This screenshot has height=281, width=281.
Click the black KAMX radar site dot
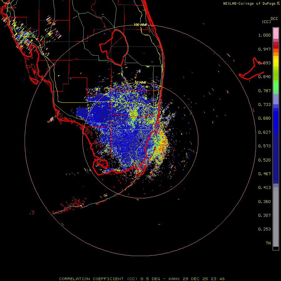[140, 140]
